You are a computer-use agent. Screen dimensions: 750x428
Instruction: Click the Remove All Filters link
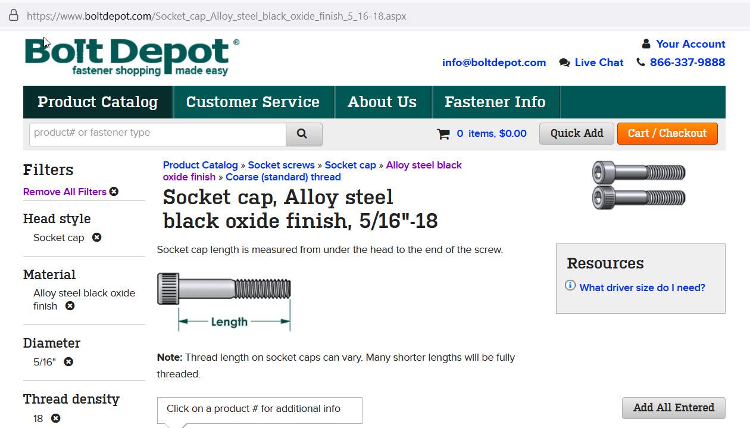point(64,192)
